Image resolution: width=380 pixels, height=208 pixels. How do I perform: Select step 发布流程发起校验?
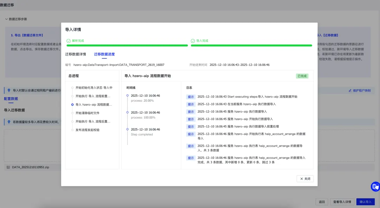(87, 130)
